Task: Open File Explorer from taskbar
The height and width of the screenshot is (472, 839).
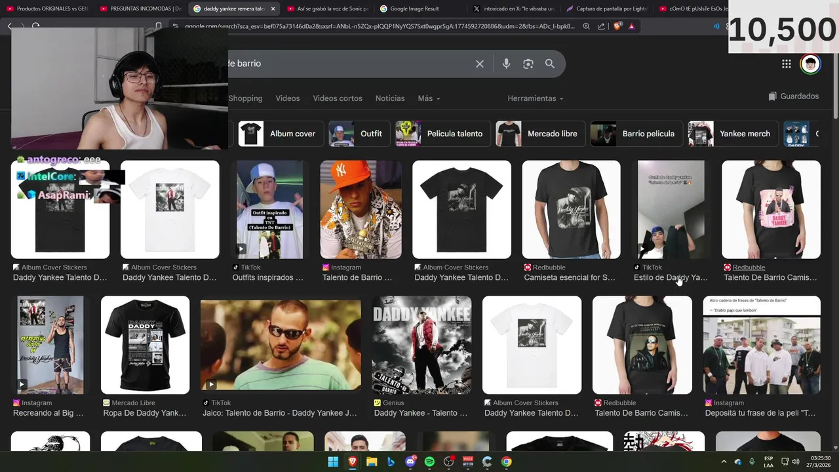Action: point(371,462)
